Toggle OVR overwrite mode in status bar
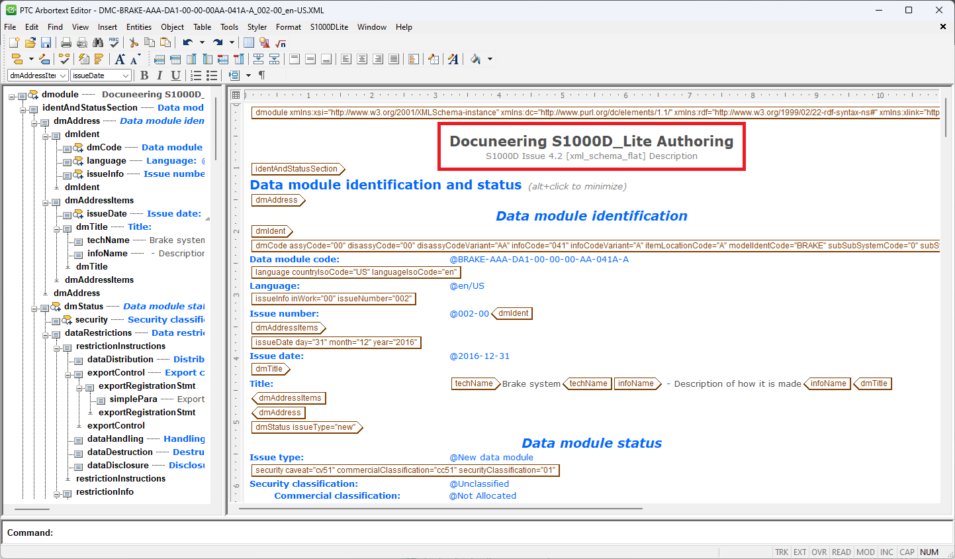Viewport: 955px width, 559px height. [819, 552]
